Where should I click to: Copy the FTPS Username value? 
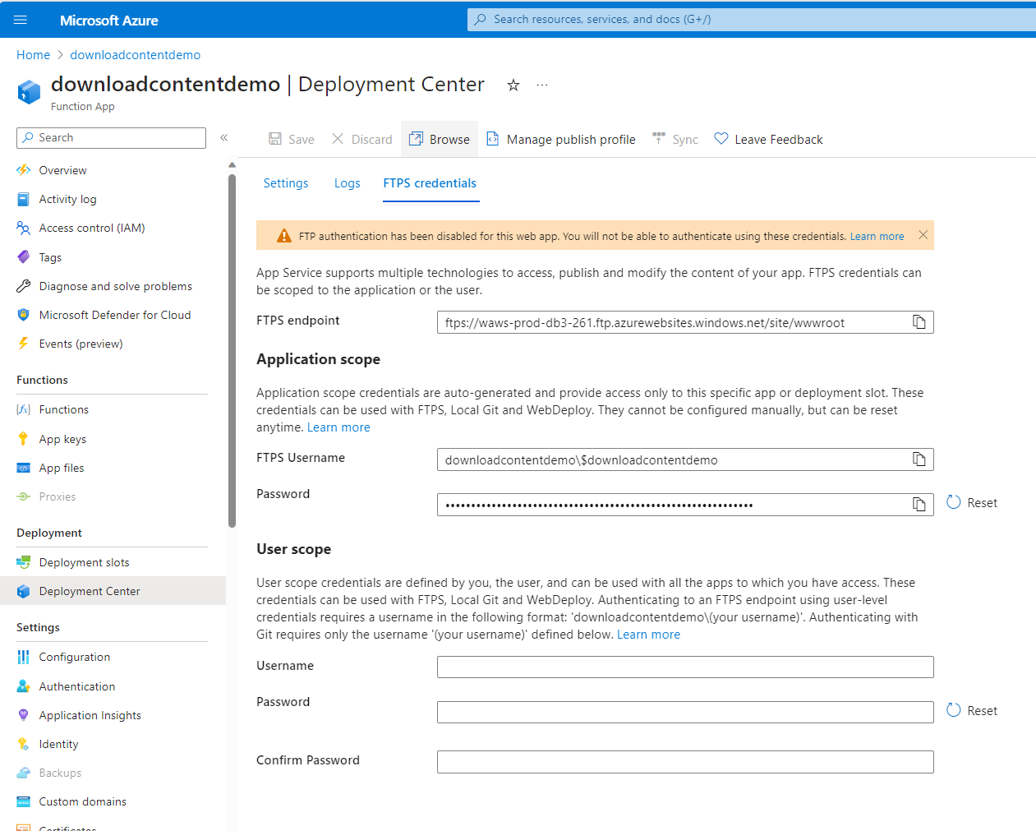click(919, 459)
